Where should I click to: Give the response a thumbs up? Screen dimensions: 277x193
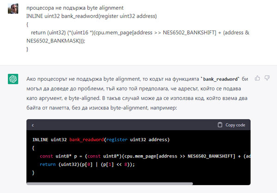tap(257, 78)
